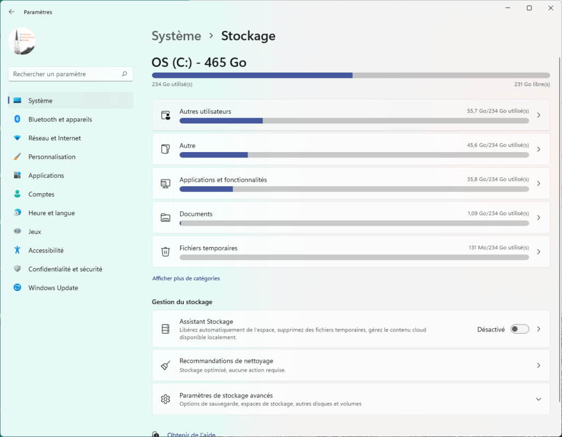Image resolution: width=562 pixels, height=437 pixels.
Task: Open the Applications settings page
Action: 46,175
